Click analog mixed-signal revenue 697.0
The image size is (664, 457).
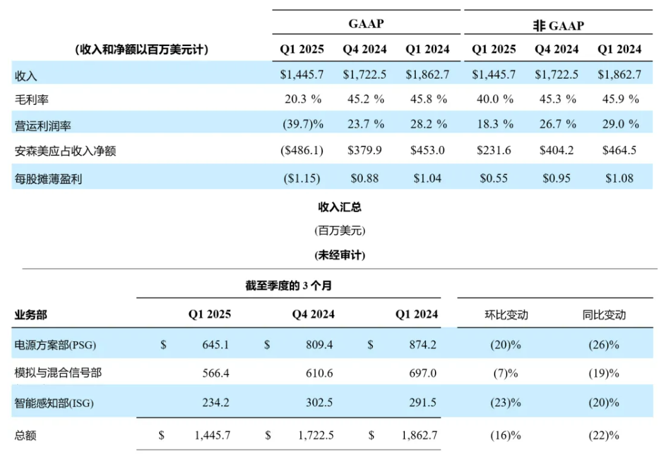pos(423,373)
